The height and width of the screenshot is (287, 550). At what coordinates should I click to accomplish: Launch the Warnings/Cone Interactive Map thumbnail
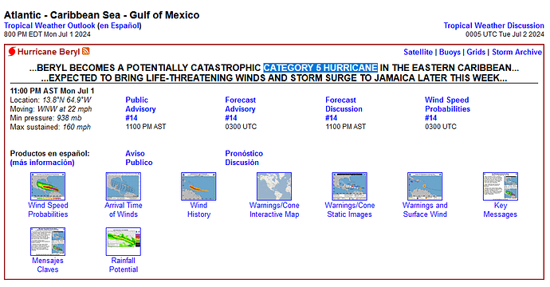274,187
